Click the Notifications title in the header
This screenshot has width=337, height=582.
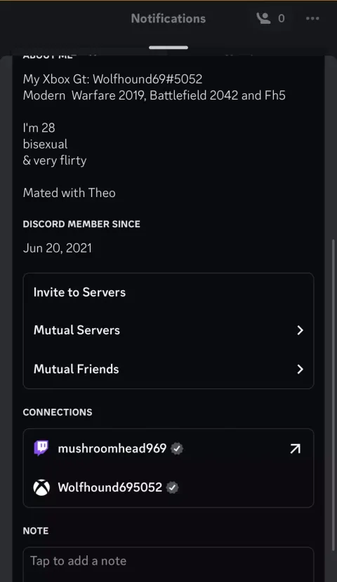tap(168, 18)
